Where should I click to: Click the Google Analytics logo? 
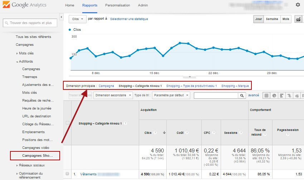[25, 5]
